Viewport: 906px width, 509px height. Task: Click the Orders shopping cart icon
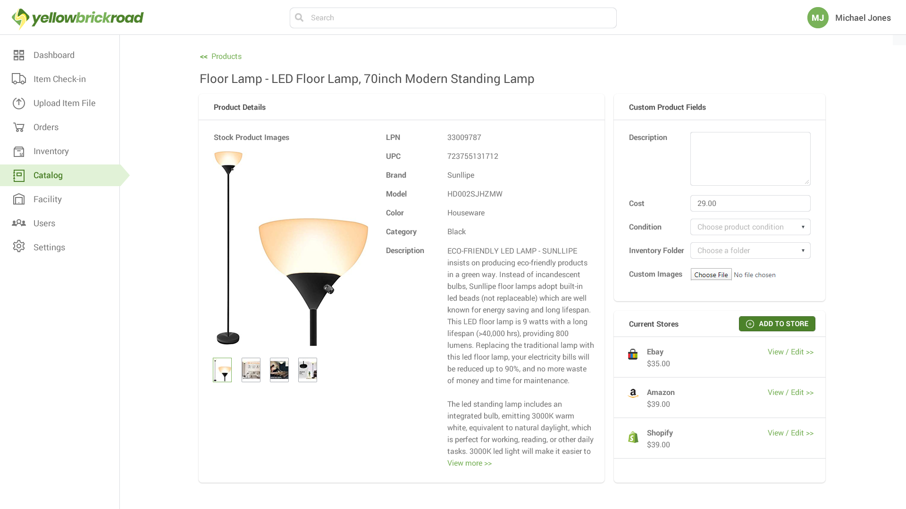point(19,127)
